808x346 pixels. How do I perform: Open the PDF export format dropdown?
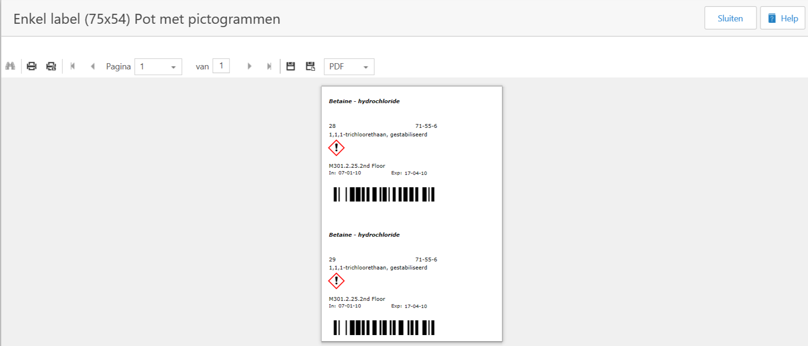pos(349,67)
